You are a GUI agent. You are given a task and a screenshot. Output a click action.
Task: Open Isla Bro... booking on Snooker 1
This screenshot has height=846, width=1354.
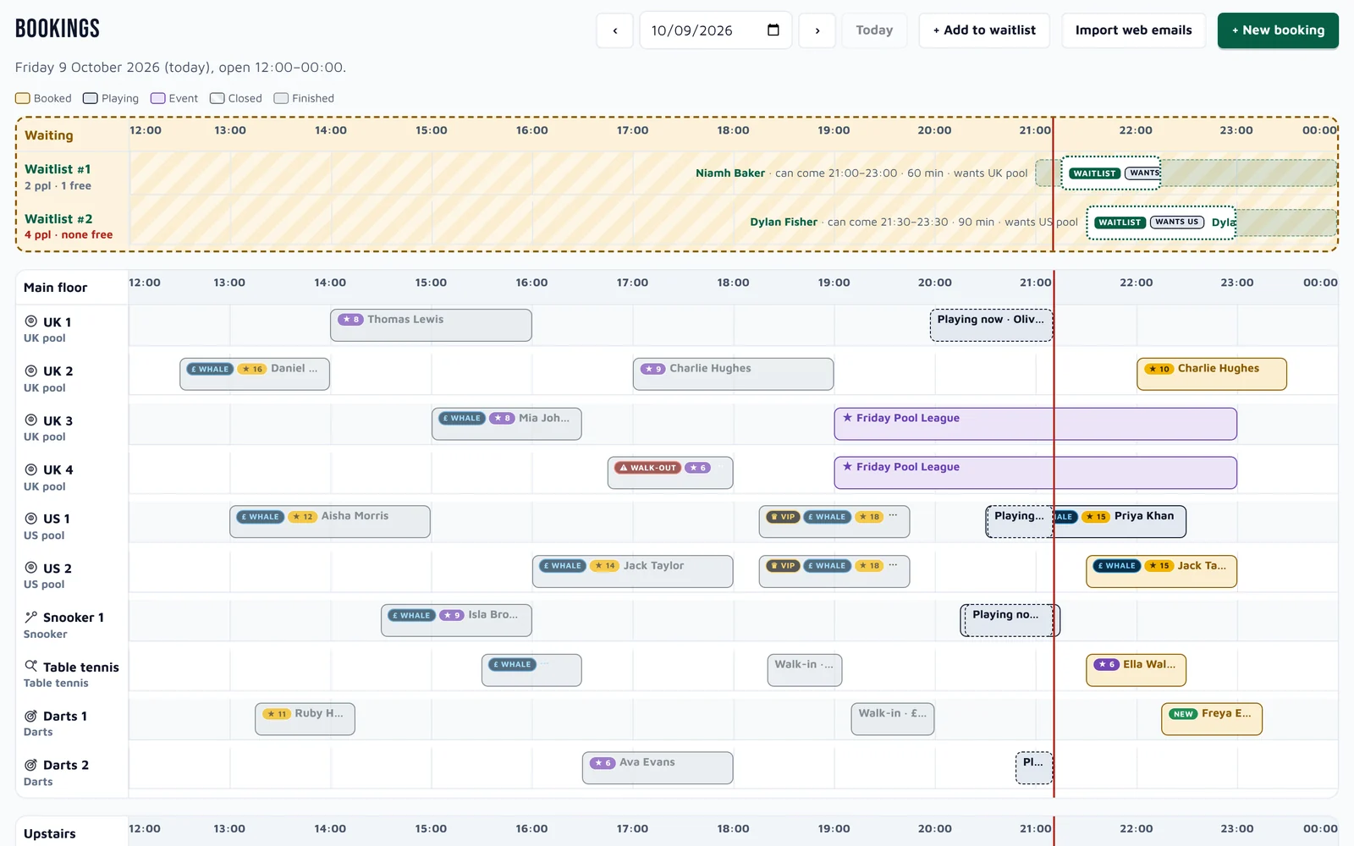(456, 620)
